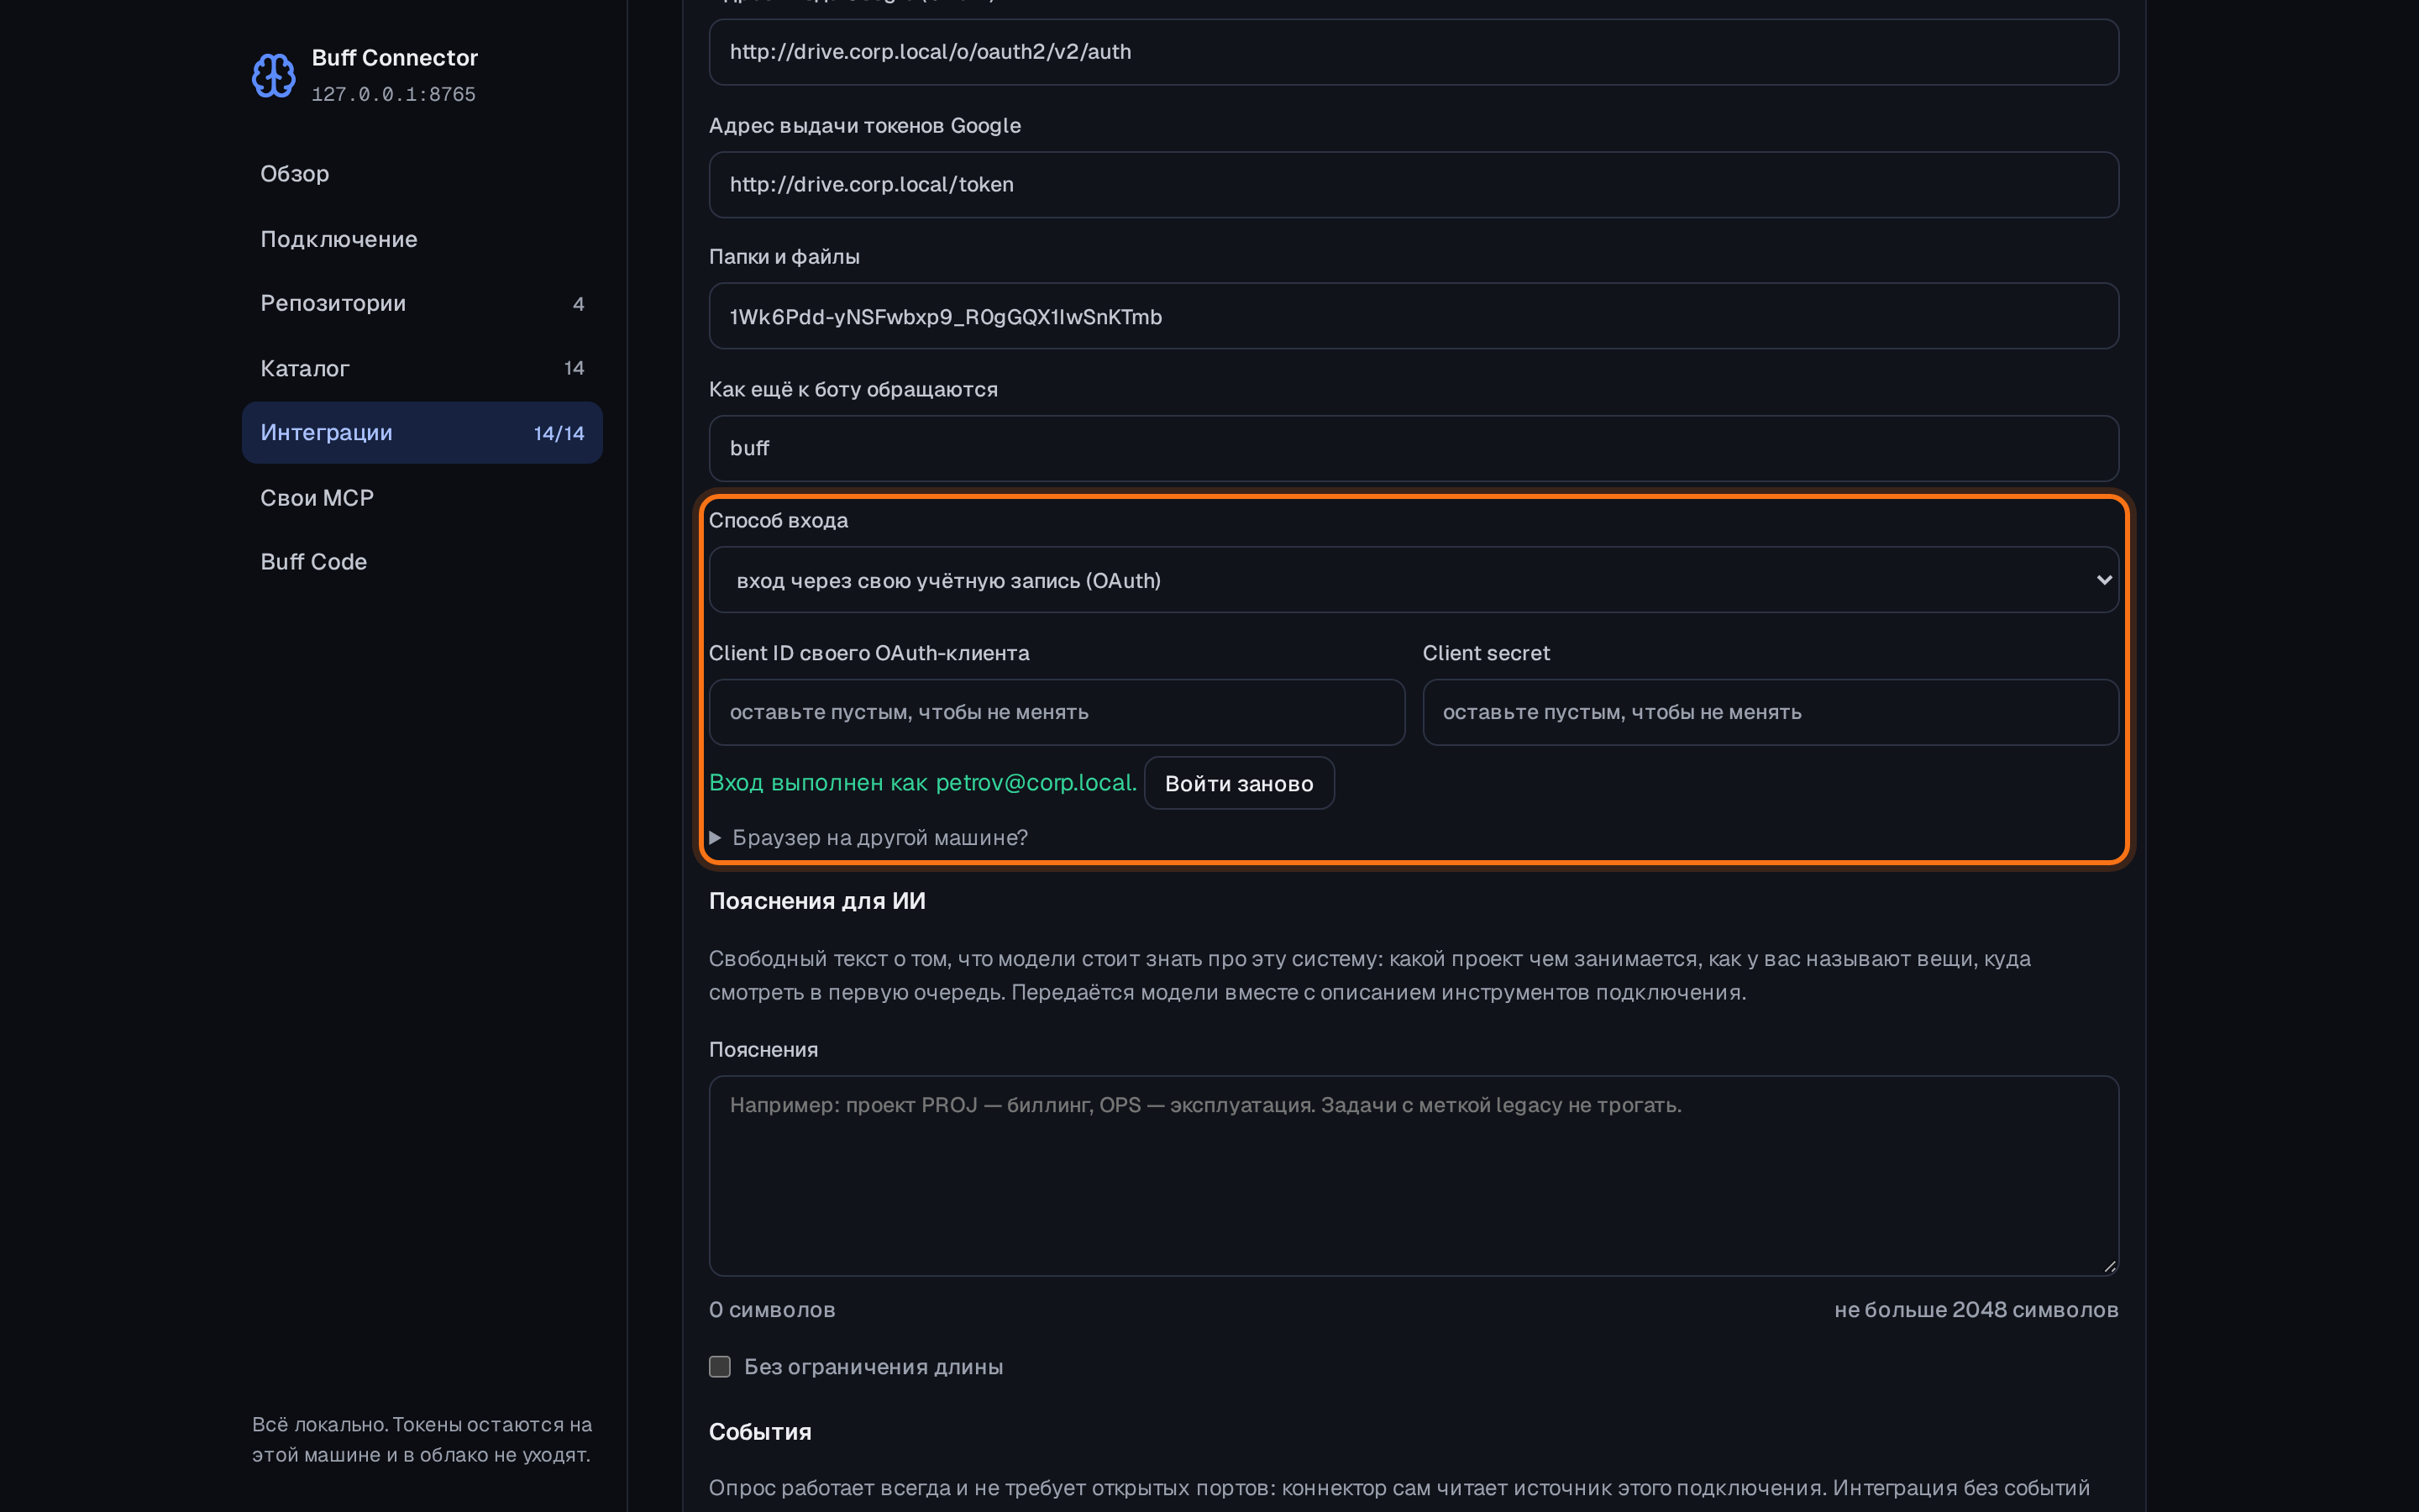Click the Buff Connector brain logo icon
This screenshot has width=2419, height=1512.
[x=273, y=75]
